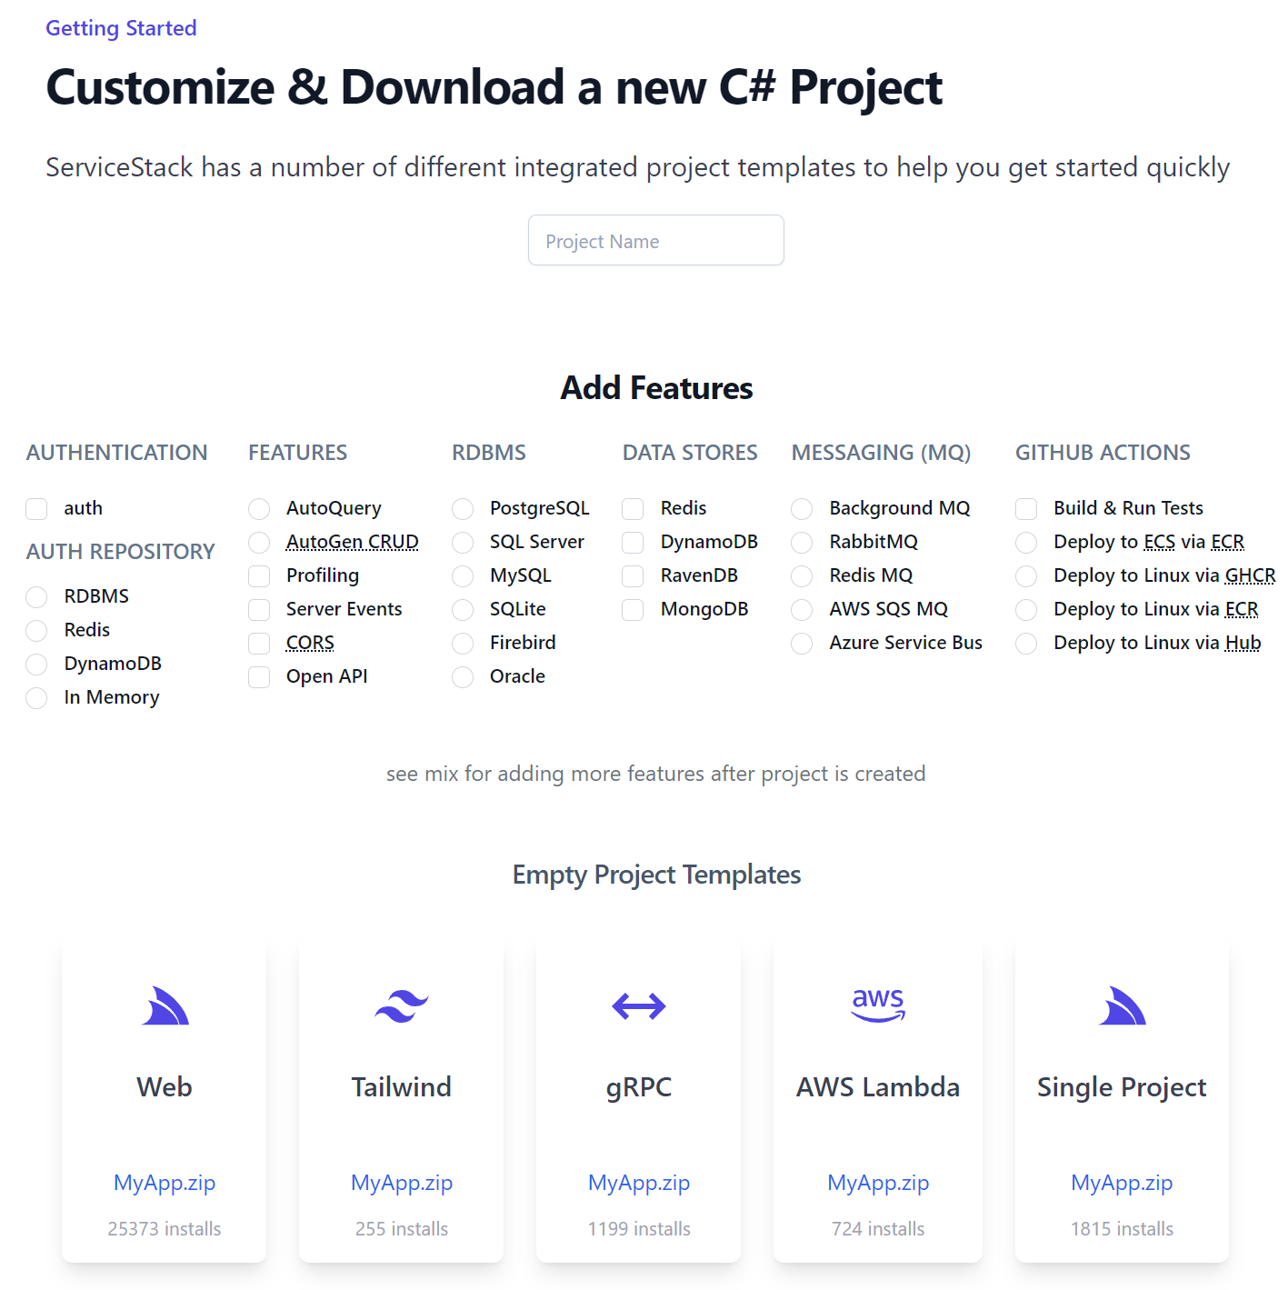
Task: Click the Single Project template title
Action: pyautogui.click(x=1122, y=1087)
